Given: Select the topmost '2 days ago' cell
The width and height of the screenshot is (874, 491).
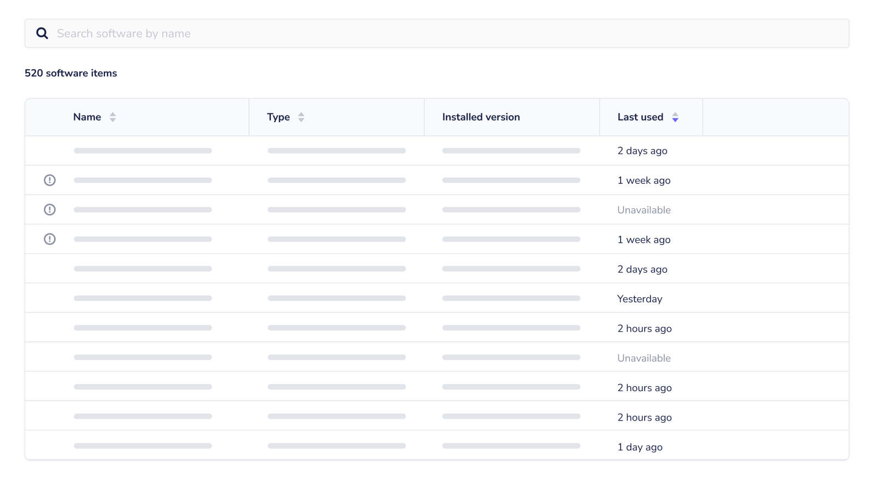Looking at the screenshot, I should coord(642,151).
